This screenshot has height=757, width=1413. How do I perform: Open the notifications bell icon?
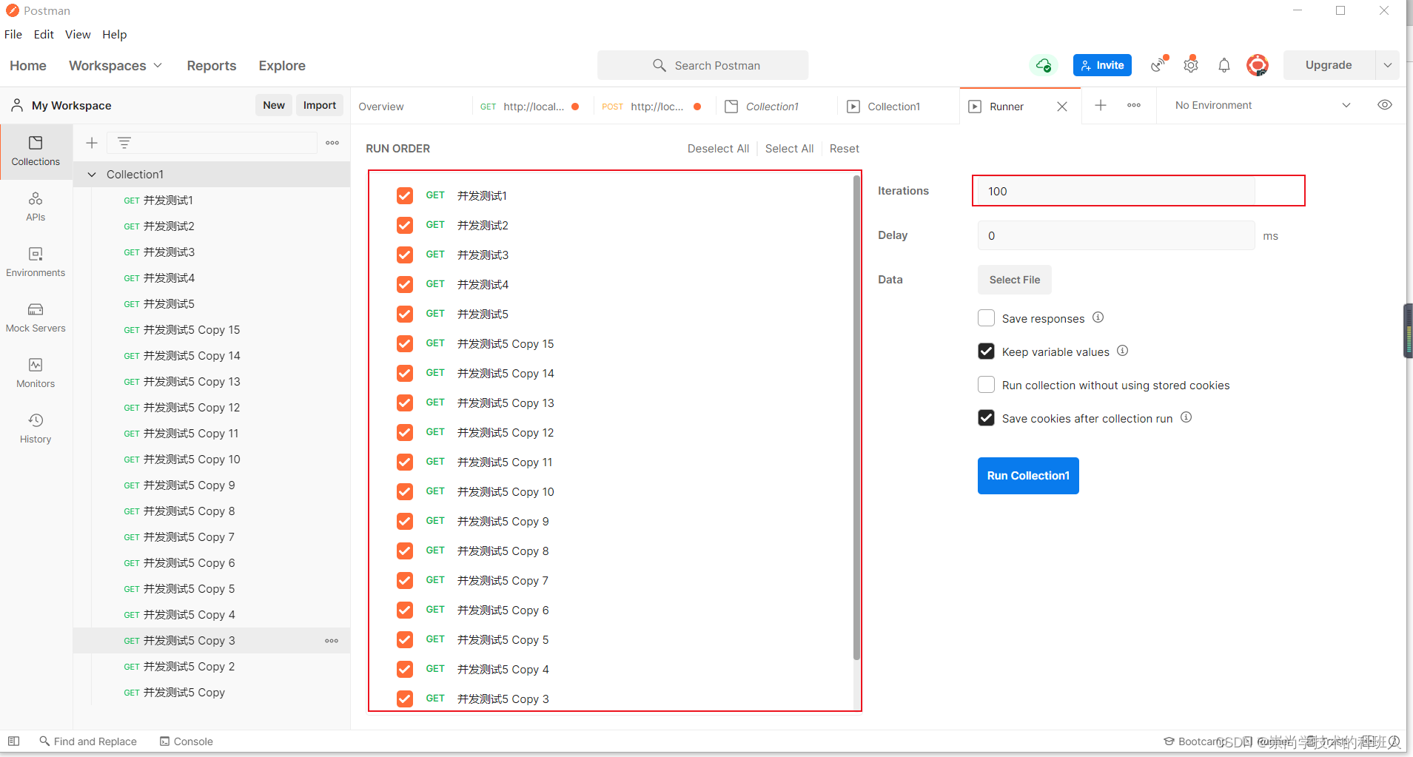click(1224, 65)
